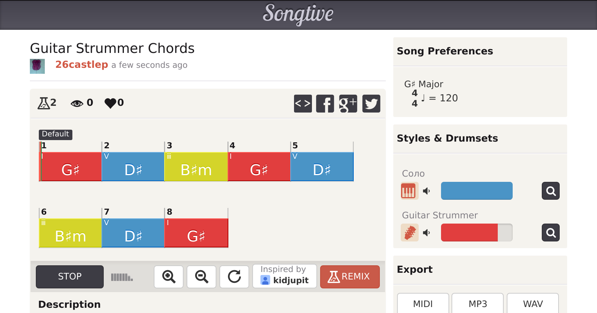The width and height of the screenshot is (597, 313).
Task: Click the embed code icon
Action: [303, 104]
